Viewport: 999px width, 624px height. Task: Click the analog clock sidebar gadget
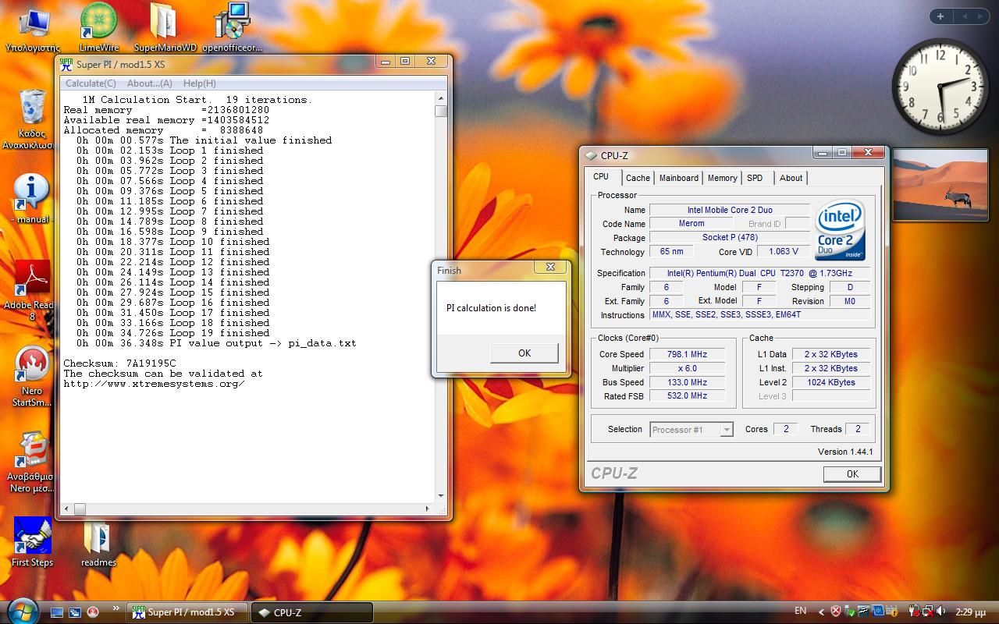[x=940, y=86]
